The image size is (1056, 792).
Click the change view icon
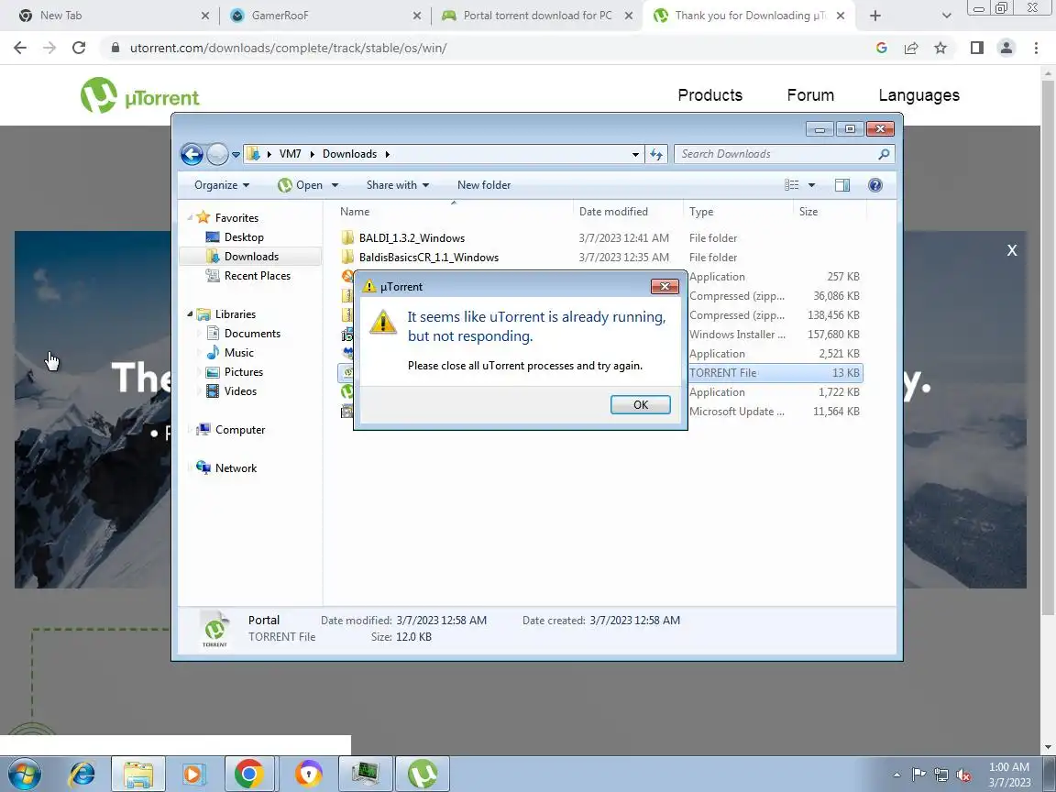[792, 185]
